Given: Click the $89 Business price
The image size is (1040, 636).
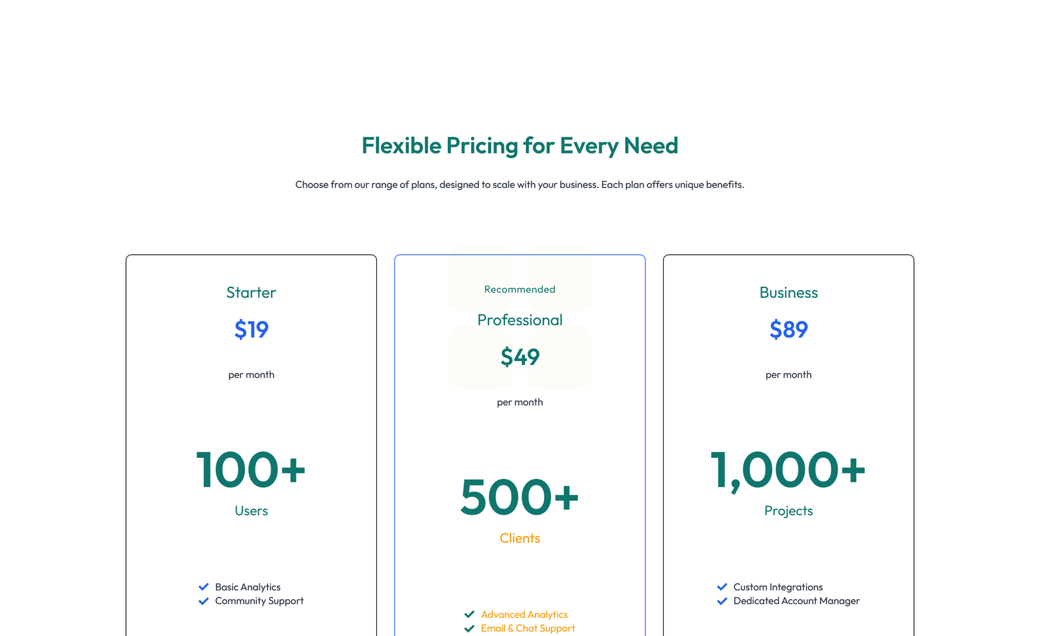Looking at the screenshot, I should 788,330.
